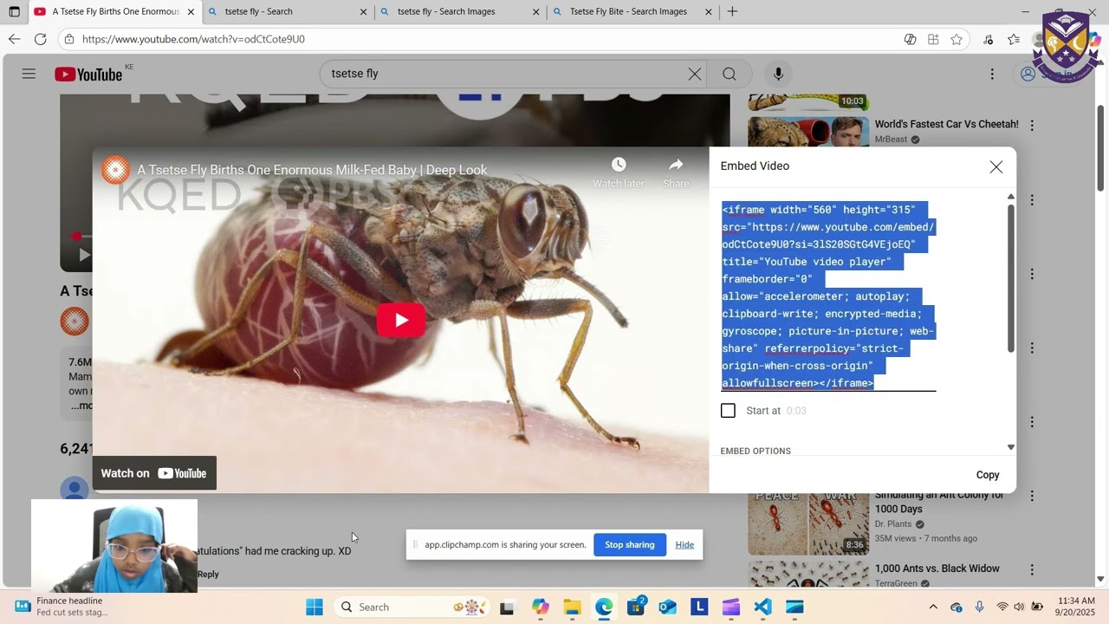Viewport: 1109px width, 624px height.
Task: Start voice search with the microphone icon
Action: (778, 74)
